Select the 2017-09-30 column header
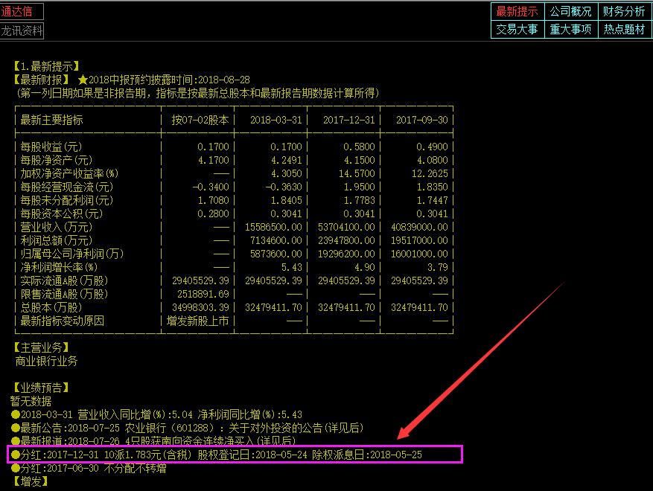The image size is (653, 491). click(x=422, y=120)
